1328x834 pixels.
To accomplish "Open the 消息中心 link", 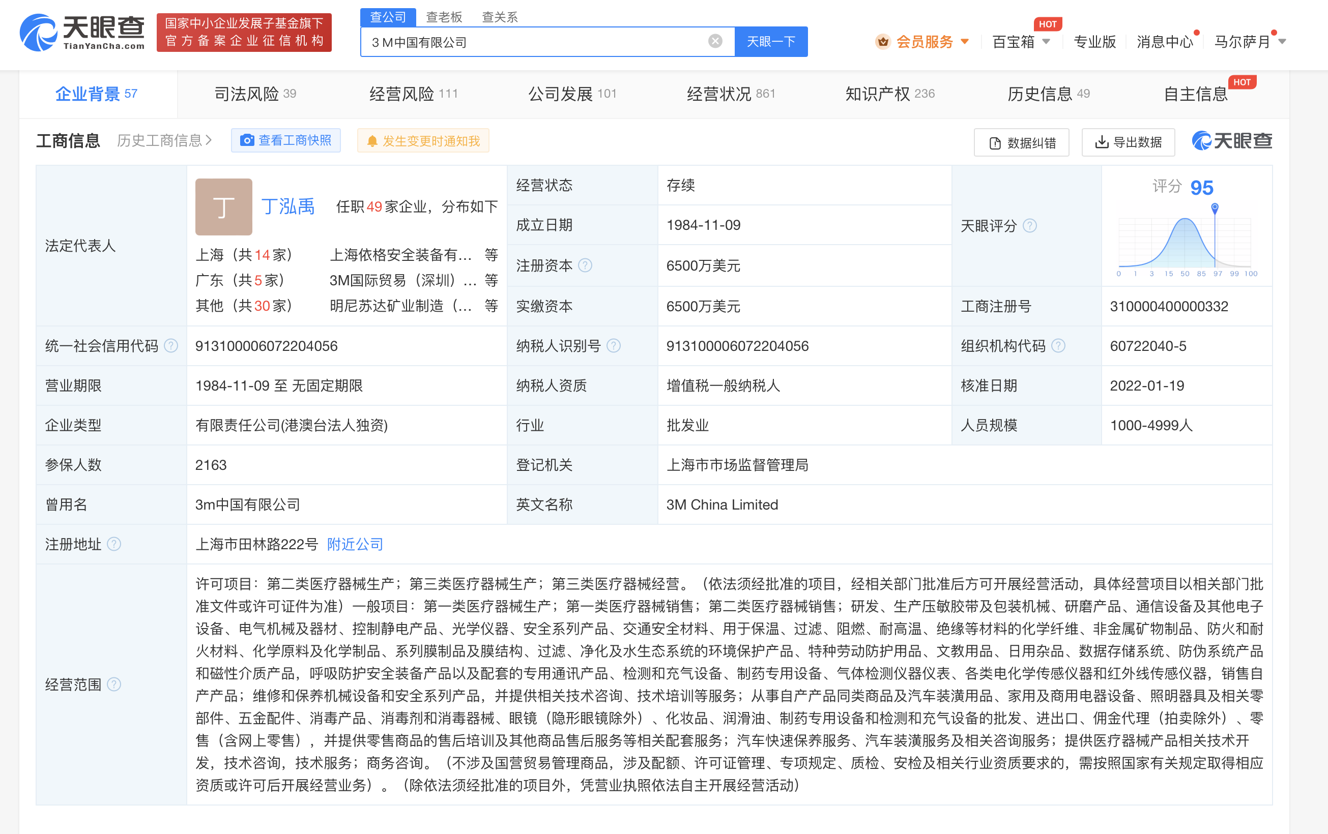I will tap(1165, 41).
